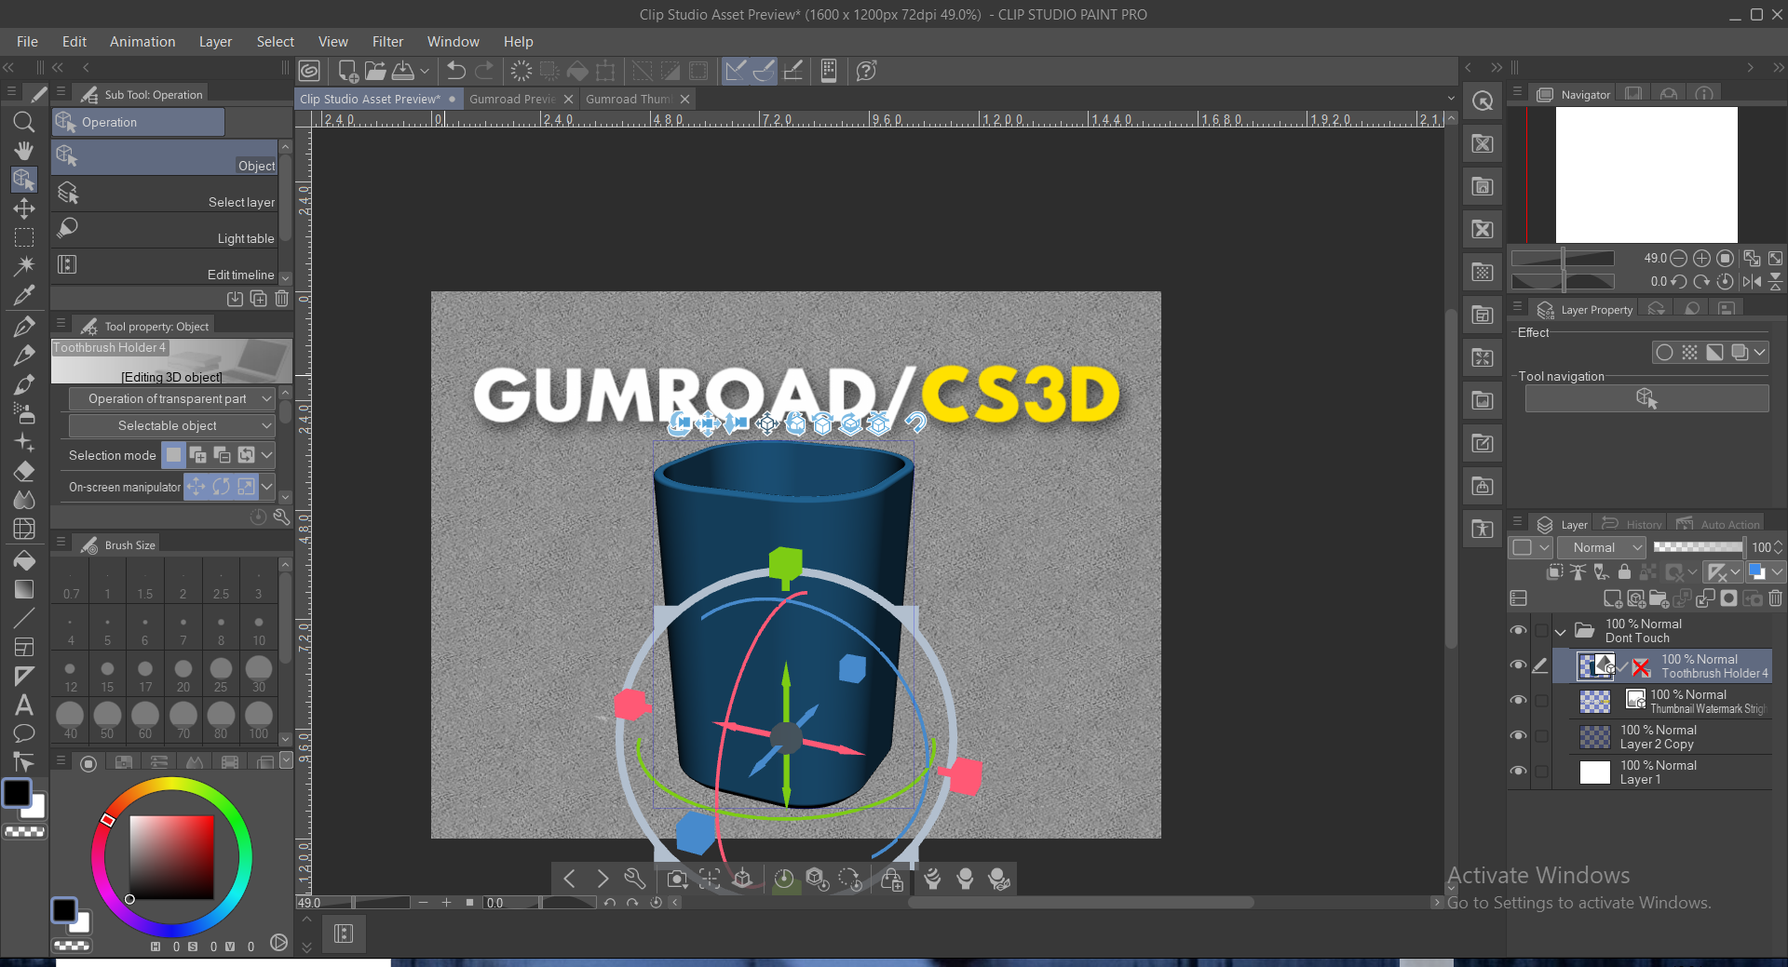Switch to the History panel tab
The width and height of the screenshot is (1788, 967).
pos(1633,525)
